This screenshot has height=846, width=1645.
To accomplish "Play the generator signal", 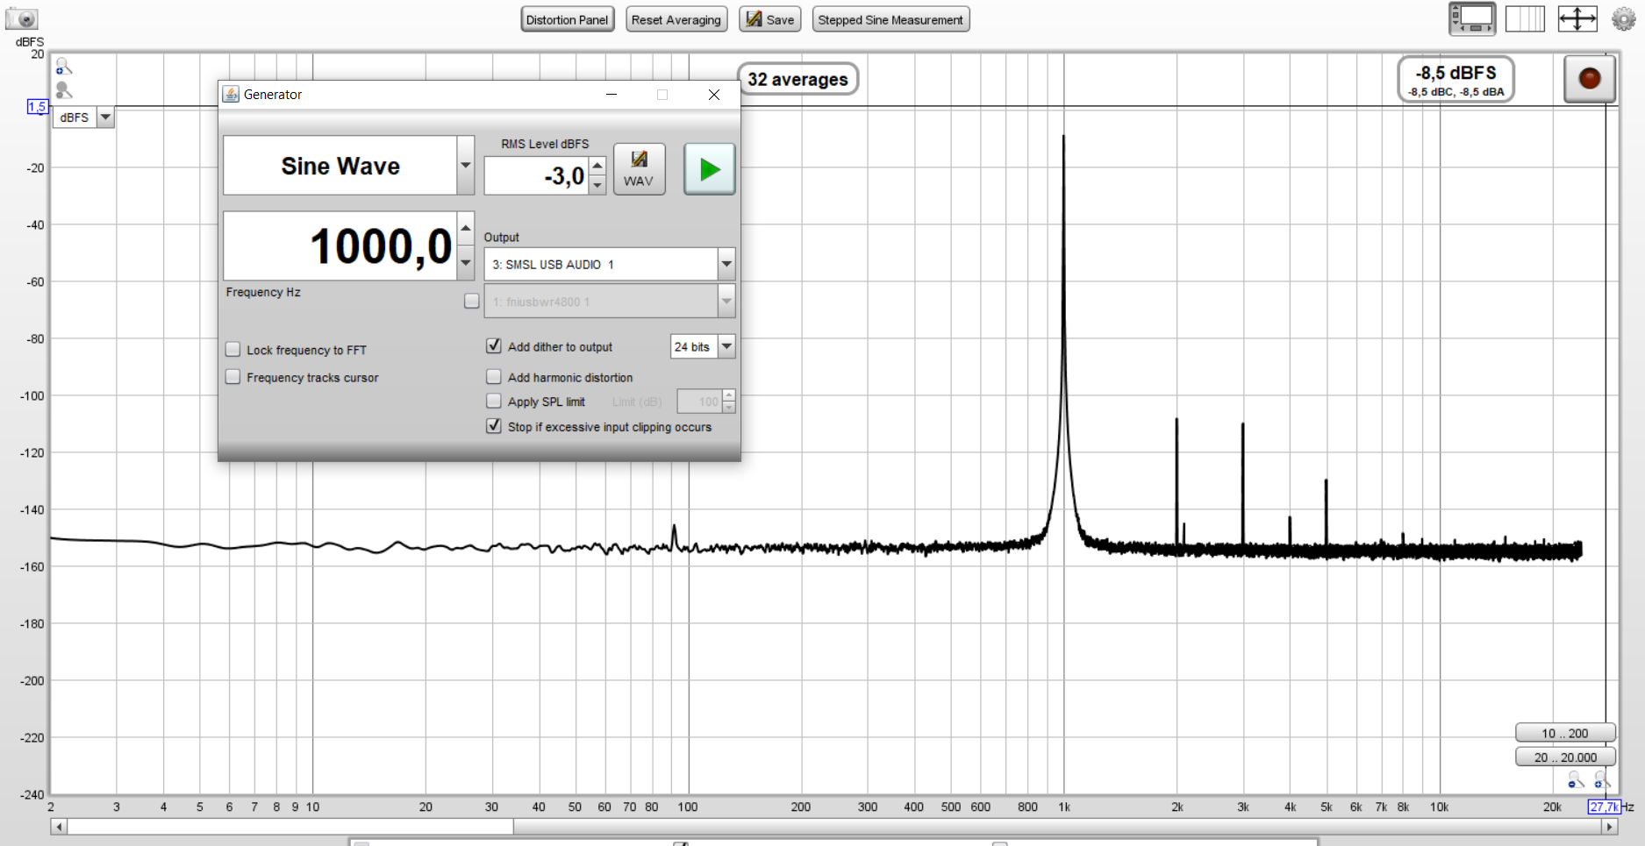I will pyautogui.click(x=709, y=169).
